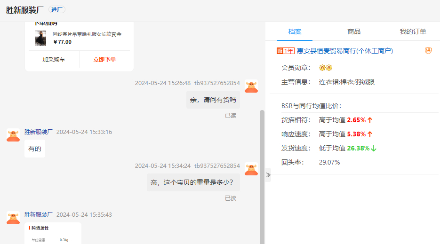This screenshot has height=244, width=440.
Task: Click price ¥77.00 in product card
Action: pyautogui.click(x=62, y=42)
